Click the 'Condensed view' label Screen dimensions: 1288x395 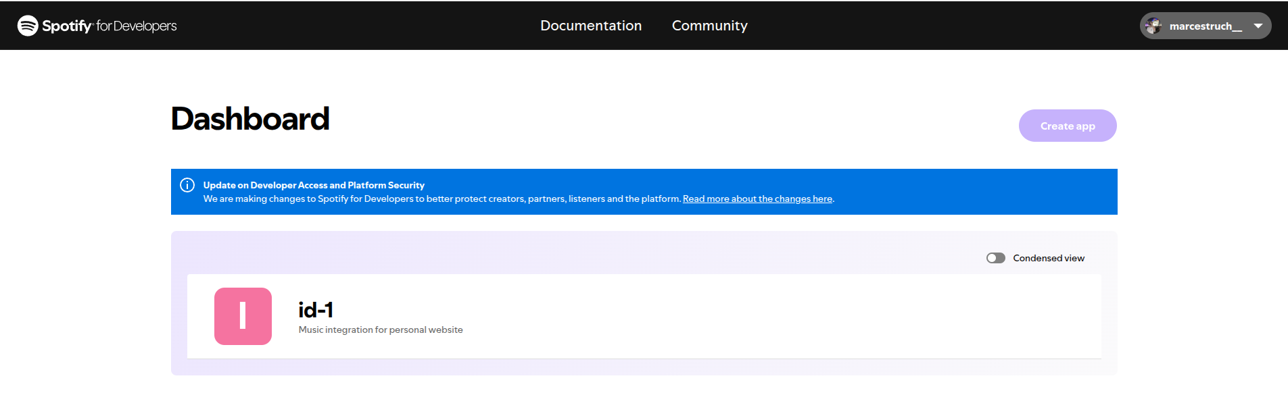1049,258
